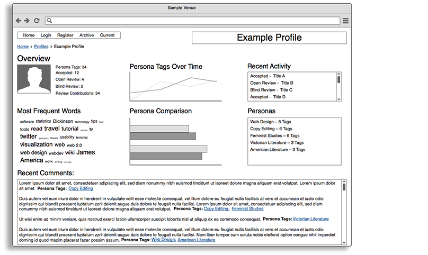The image size is (428, 255).
Task: Click top light bar in Persona Comparison chart
Action: [159, 129]
